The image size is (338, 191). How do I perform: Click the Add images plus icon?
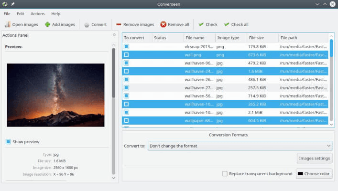tap(47, 24)
